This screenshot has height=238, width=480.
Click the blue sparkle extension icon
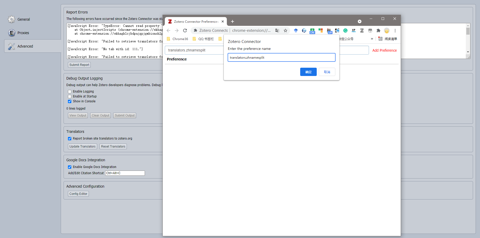[337, 30]
